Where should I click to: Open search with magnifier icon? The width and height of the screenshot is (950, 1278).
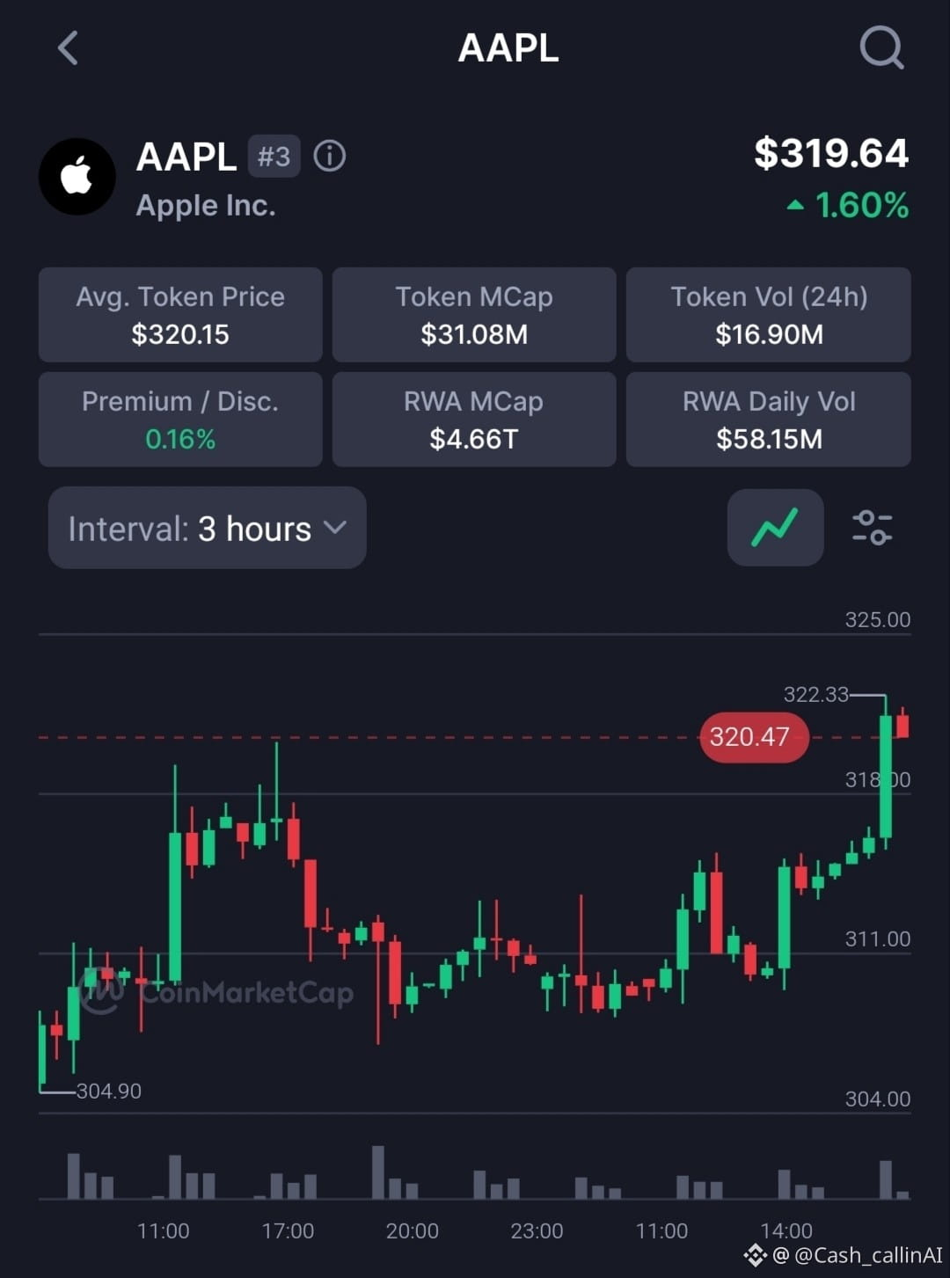pyautogui.click(x=881, y=47)
